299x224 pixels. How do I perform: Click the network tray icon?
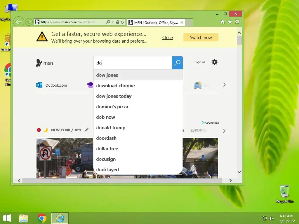tap(265, 218)
